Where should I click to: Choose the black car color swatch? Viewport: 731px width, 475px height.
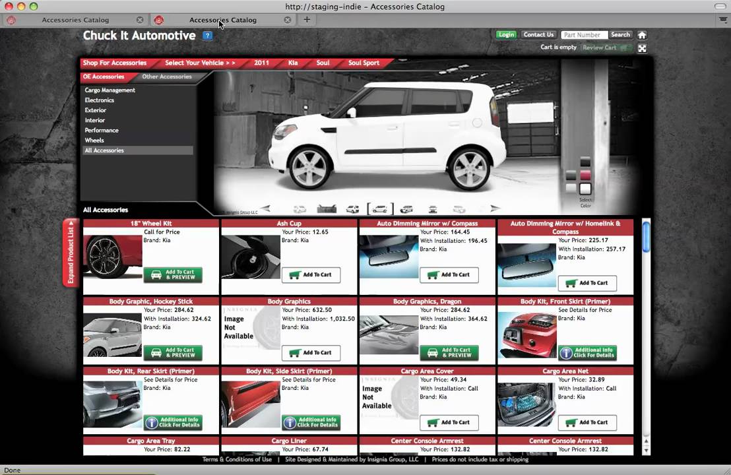pyautogui.click(x=585, y=162)
